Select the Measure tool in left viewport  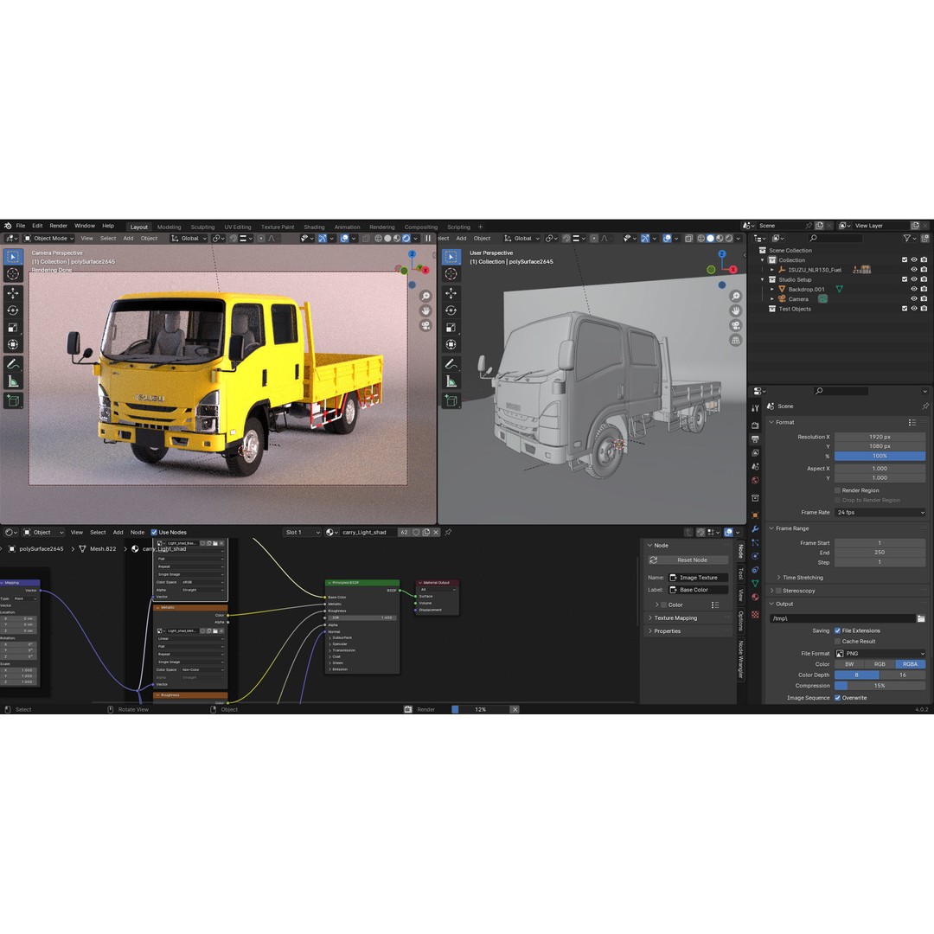[13, 381]
